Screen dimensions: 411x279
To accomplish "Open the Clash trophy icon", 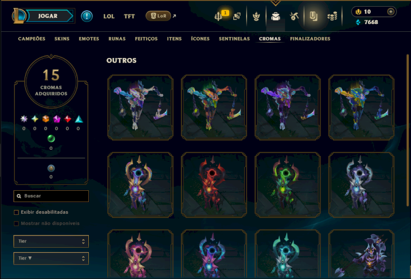I will (x=256, y=16).
